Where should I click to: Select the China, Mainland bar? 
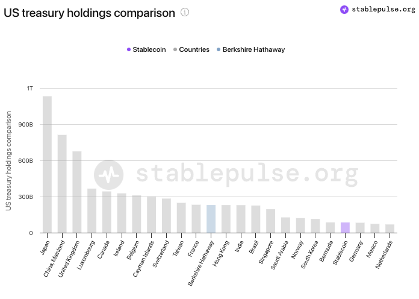click(x=62, y=184)
